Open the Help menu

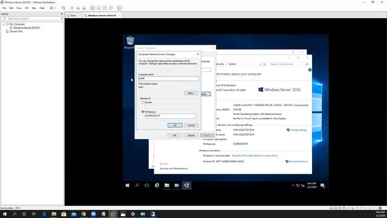pos(42,8)
